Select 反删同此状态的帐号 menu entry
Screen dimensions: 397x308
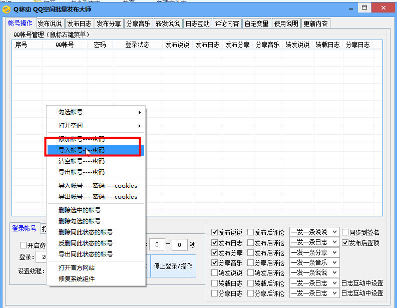[x=96, y=243]
